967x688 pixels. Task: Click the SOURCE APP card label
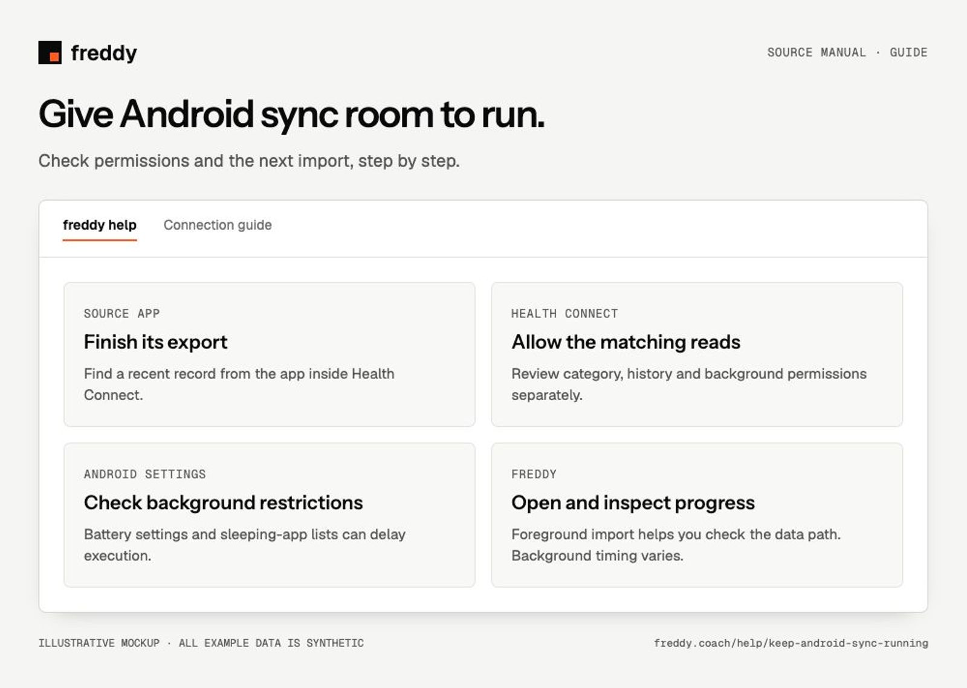coord(122,313)
